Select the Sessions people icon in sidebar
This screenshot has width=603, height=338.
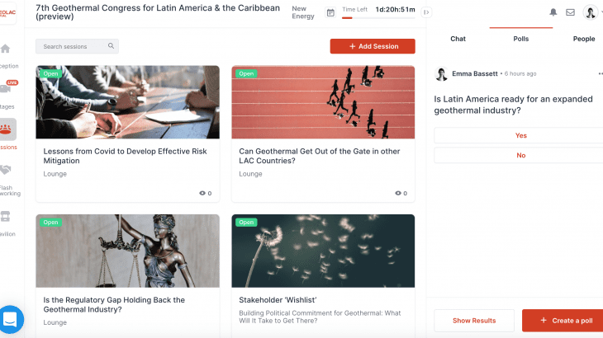click(x=6, y=129)
